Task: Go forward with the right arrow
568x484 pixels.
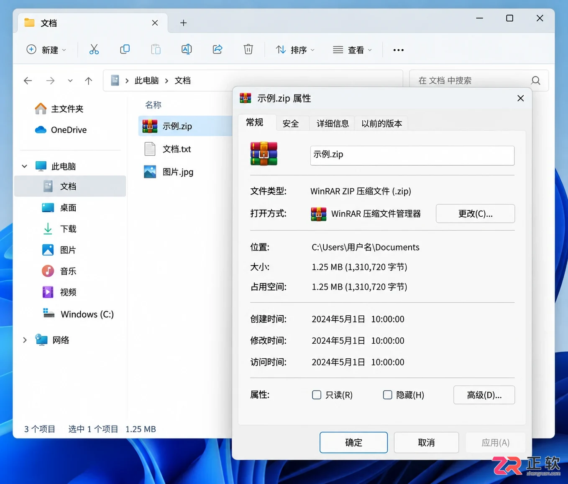Action: (x=50, y=81)
